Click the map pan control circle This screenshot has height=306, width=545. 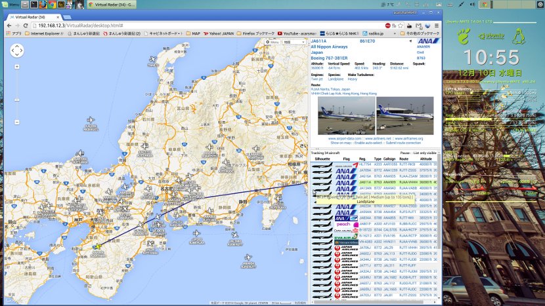point(17,50)
